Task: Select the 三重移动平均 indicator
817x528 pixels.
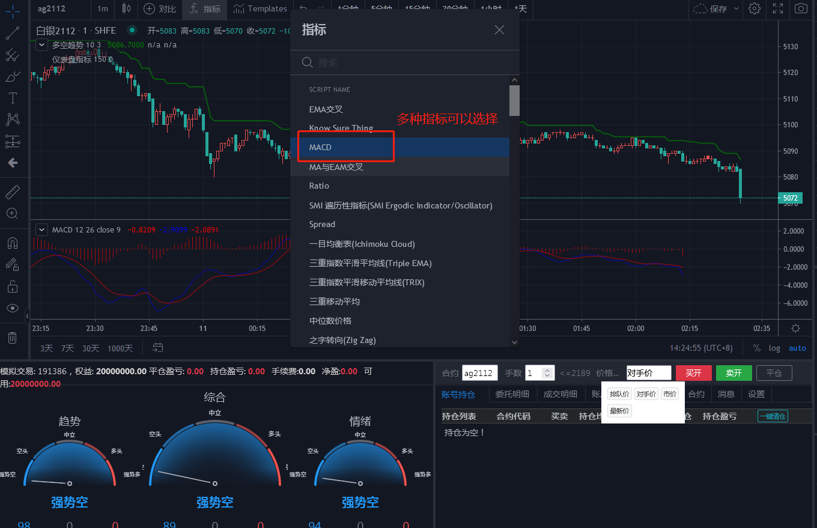Action: 399,302
